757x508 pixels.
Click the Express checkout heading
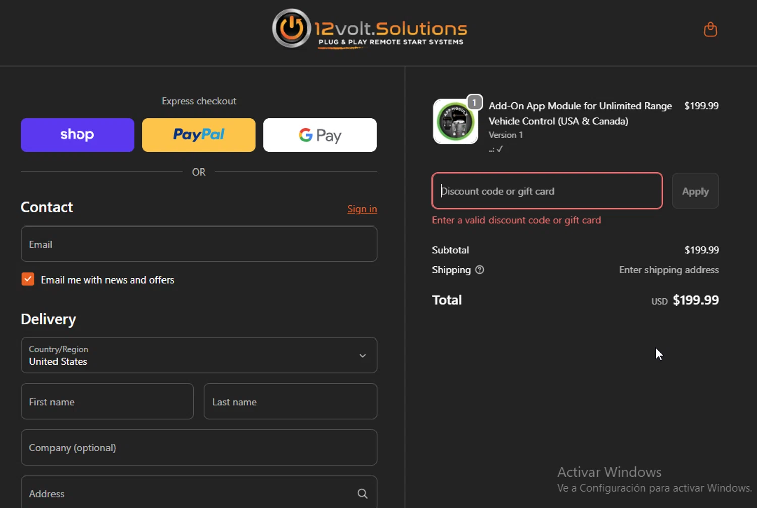coord(199,101)
